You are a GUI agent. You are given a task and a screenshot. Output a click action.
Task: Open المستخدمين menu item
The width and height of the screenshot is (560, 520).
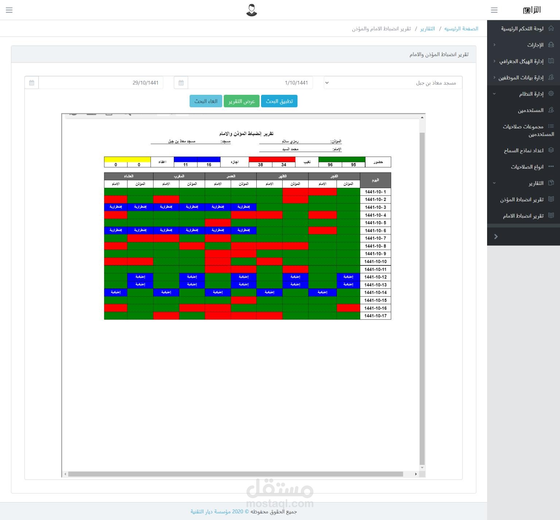click(524, 110)
